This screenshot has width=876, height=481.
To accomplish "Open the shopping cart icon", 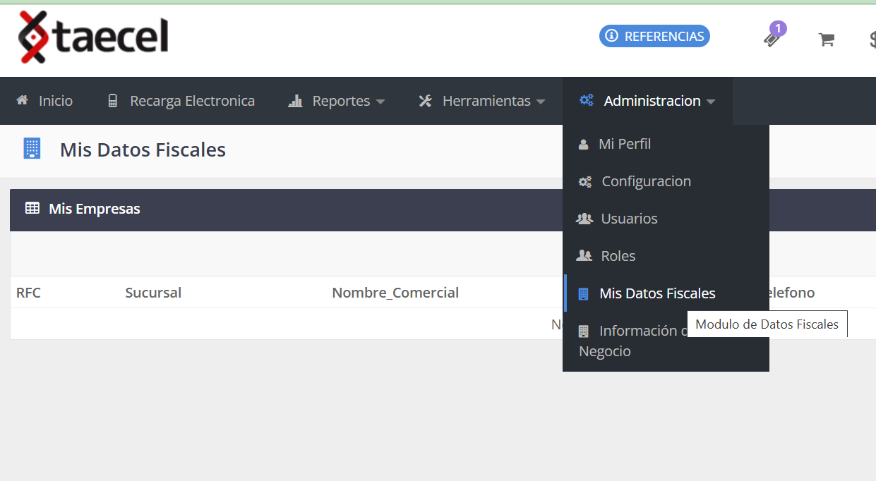I will (826, 39).
